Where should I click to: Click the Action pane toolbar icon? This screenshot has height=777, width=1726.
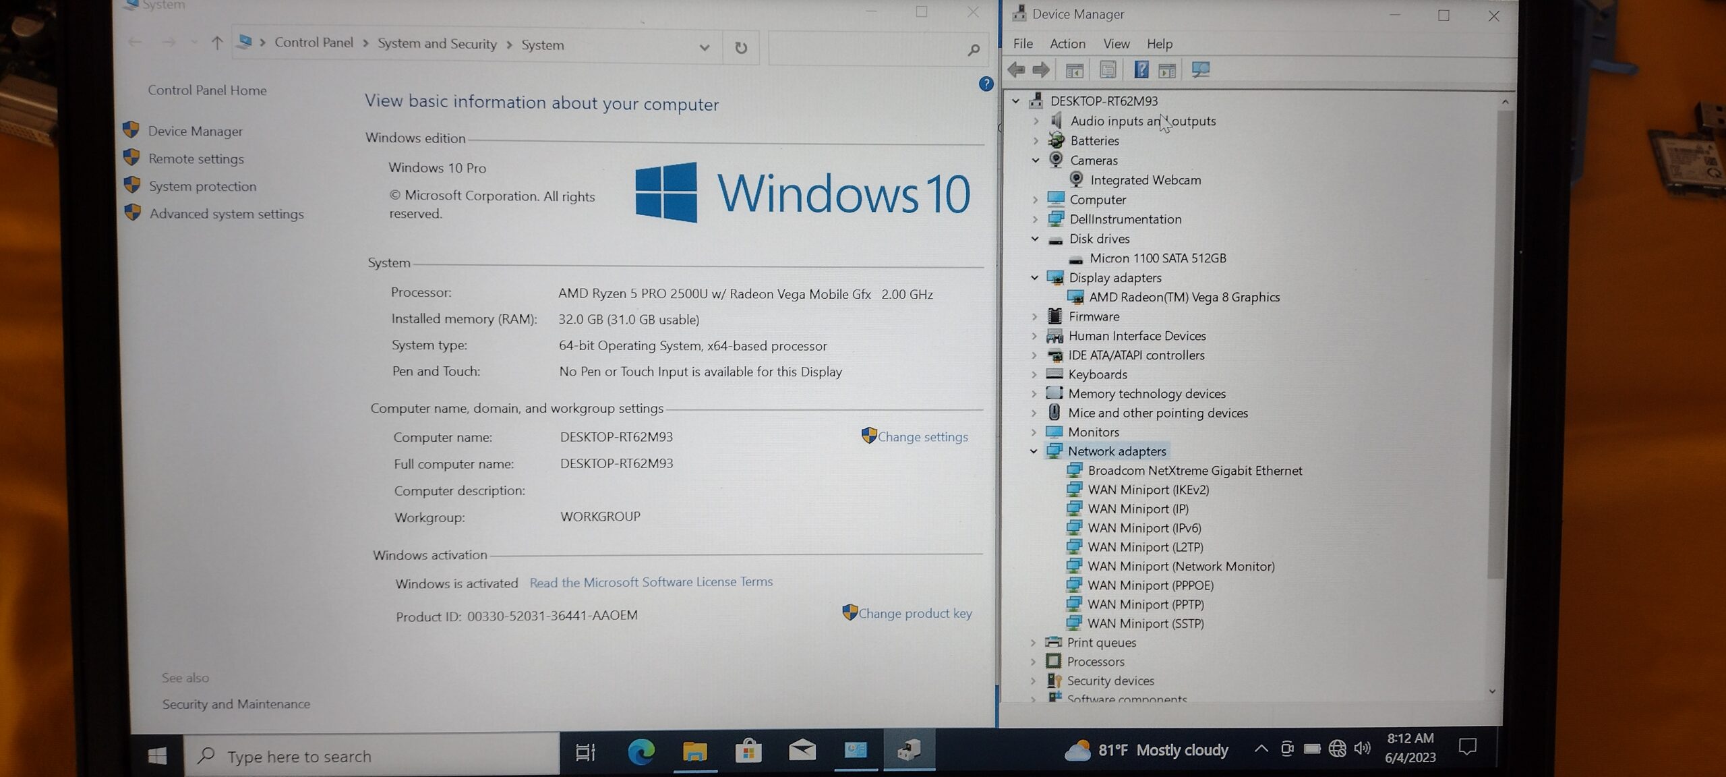(x=1167, y=70)
